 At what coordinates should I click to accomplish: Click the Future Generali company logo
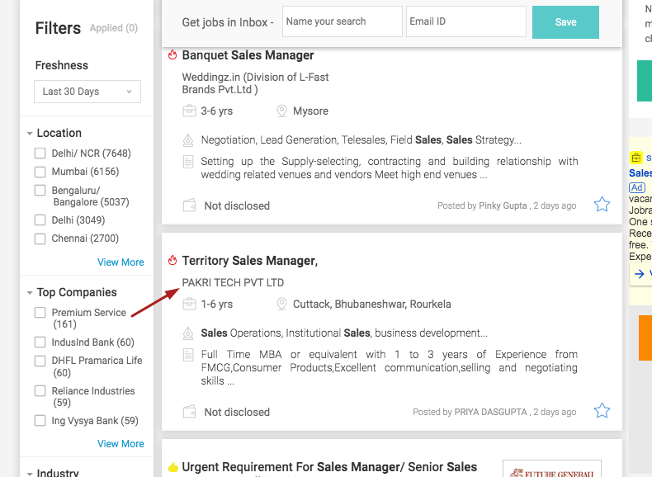(552, 469)
